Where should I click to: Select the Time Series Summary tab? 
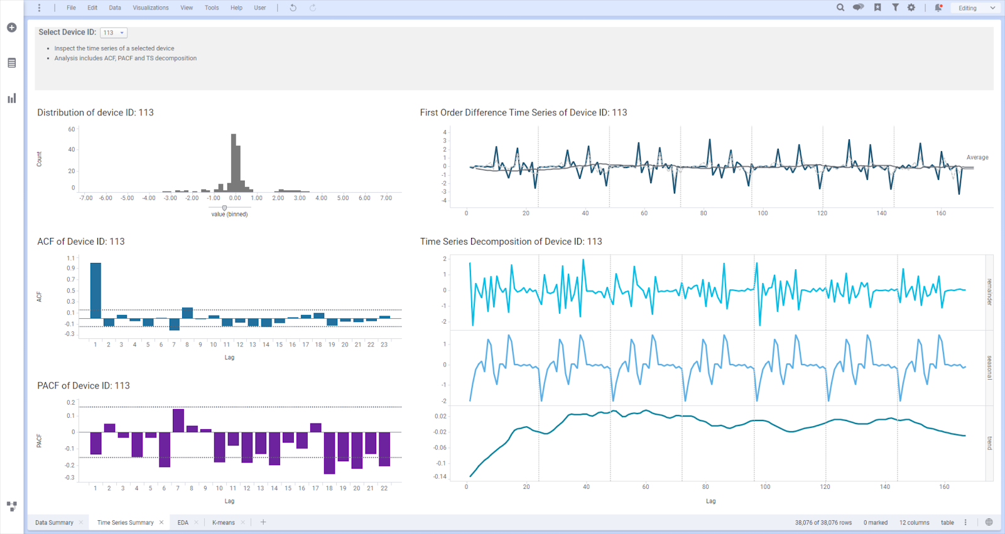coord(125,523)
